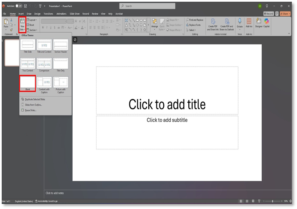Click the Record button
Image resolution: width=297 pixels, height=209 pixels.
269,14
